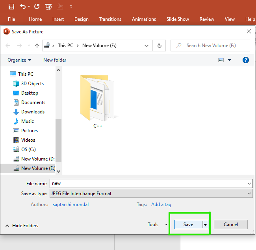
Task: Click navigation pane scroll down arrow
Action: tap(58, 171)
